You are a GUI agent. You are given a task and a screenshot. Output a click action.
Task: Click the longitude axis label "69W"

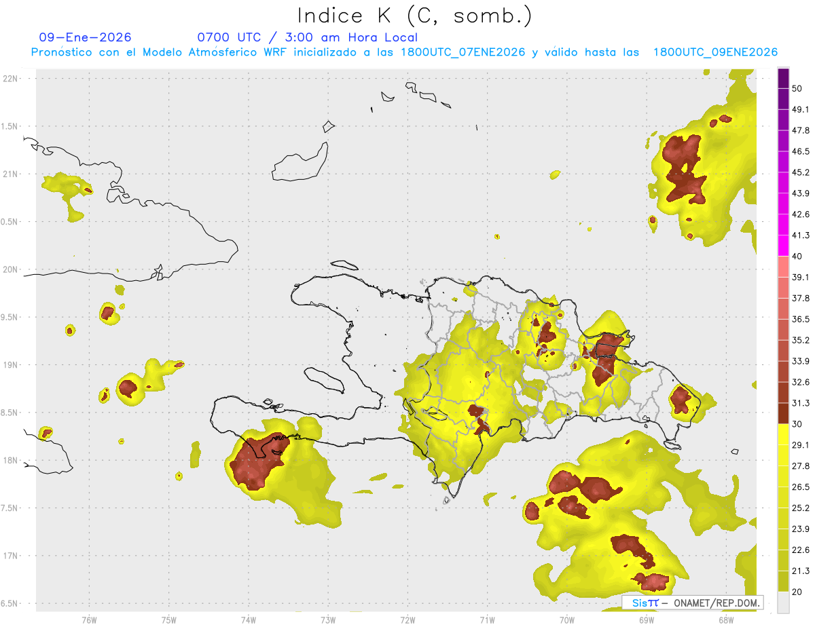pyautogui.click(x=647, y=620)
